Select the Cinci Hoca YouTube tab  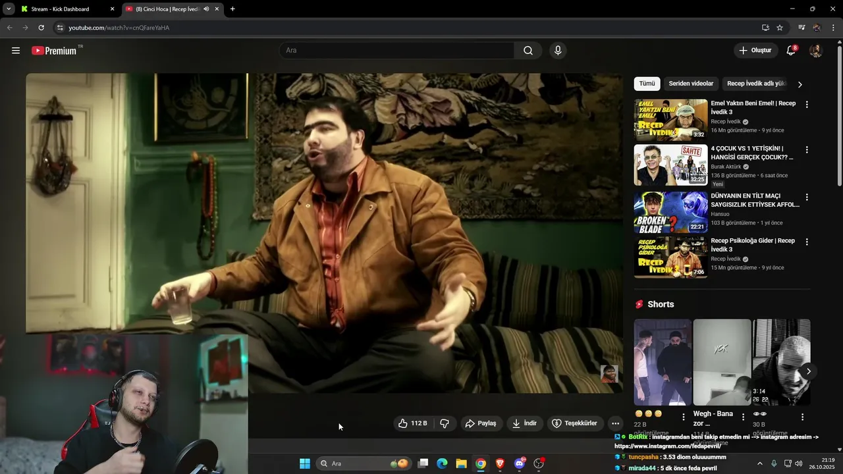(167, 9)
